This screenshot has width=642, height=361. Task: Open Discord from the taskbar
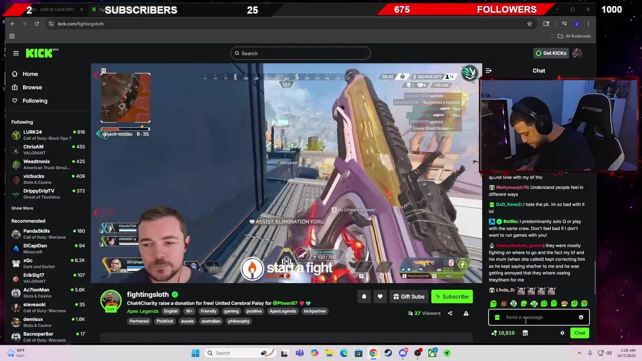[x=403, y=353]
